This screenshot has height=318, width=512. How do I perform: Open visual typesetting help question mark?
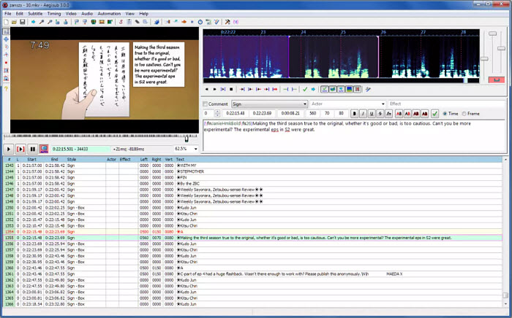(x=6, y=88)
